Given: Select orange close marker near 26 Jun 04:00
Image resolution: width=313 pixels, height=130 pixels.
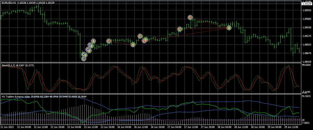Looking at the screenshot, I should (x=133, y=44).
